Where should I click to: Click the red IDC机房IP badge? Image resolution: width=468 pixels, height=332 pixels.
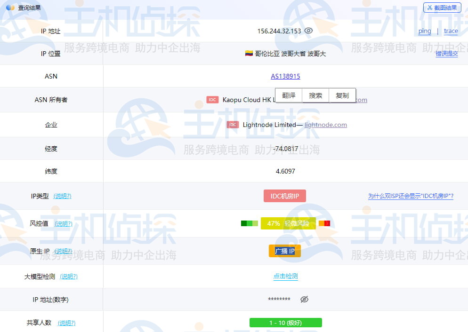[285, 196]
